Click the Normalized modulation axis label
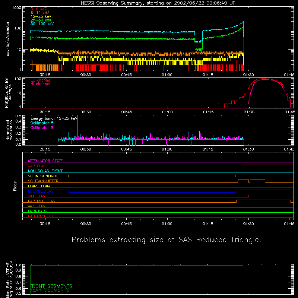Screen dimensions: 298x298 (9, 130)
